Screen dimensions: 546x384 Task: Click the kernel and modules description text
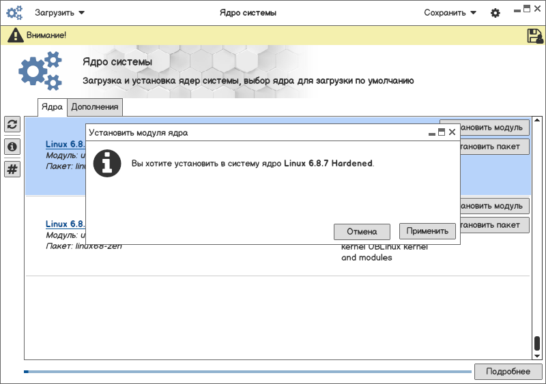(384, 252)
